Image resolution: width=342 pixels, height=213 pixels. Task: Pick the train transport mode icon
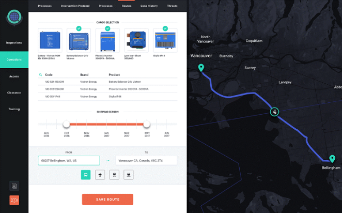point(114,175)
